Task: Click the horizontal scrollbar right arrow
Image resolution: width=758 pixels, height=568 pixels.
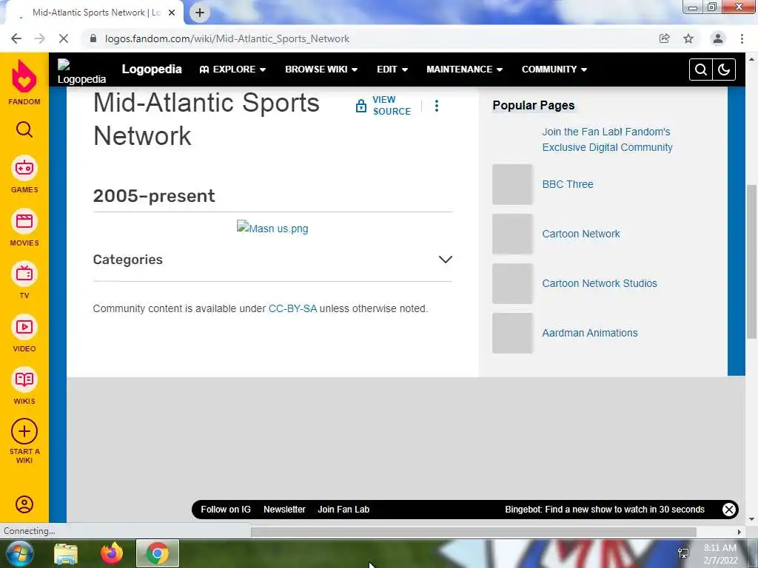Action: (739, 532)
